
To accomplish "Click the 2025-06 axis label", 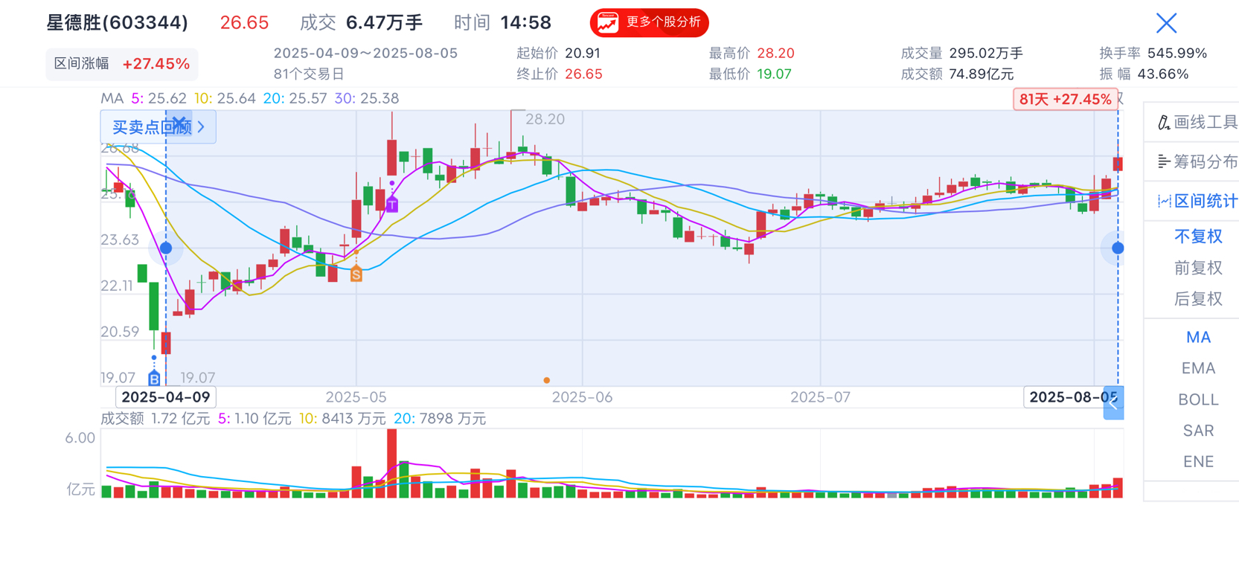I will [582, 397].
